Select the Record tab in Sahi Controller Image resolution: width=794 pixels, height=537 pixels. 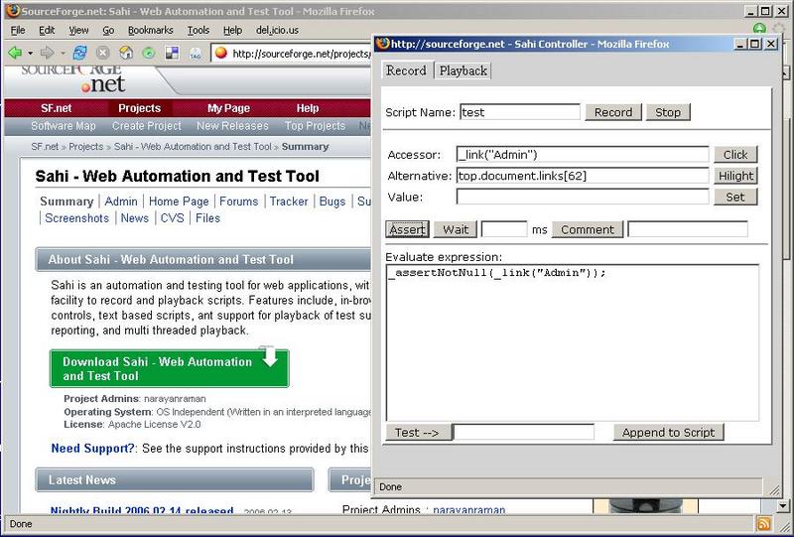click(406, 70)
